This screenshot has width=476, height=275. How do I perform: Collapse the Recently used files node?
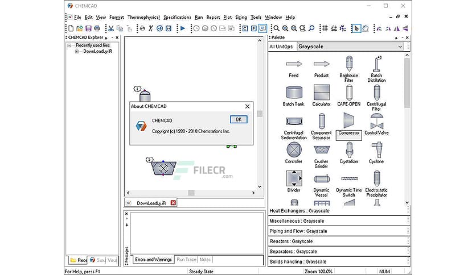point(69,45)
